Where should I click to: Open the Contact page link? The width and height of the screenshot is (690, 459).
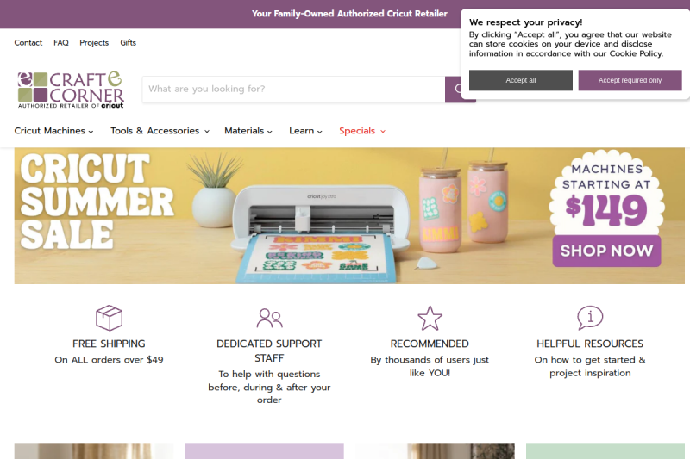tap(28, 42)
